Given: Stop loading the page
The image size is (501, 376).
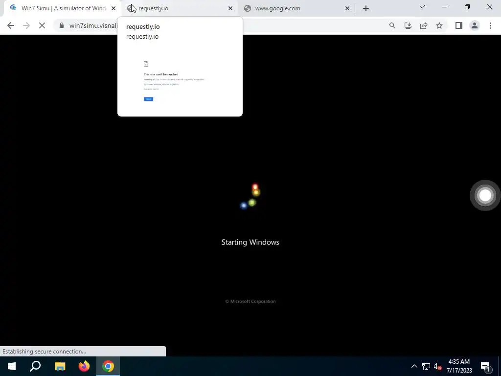Looking at the screenshot, I should click(42, 25).
